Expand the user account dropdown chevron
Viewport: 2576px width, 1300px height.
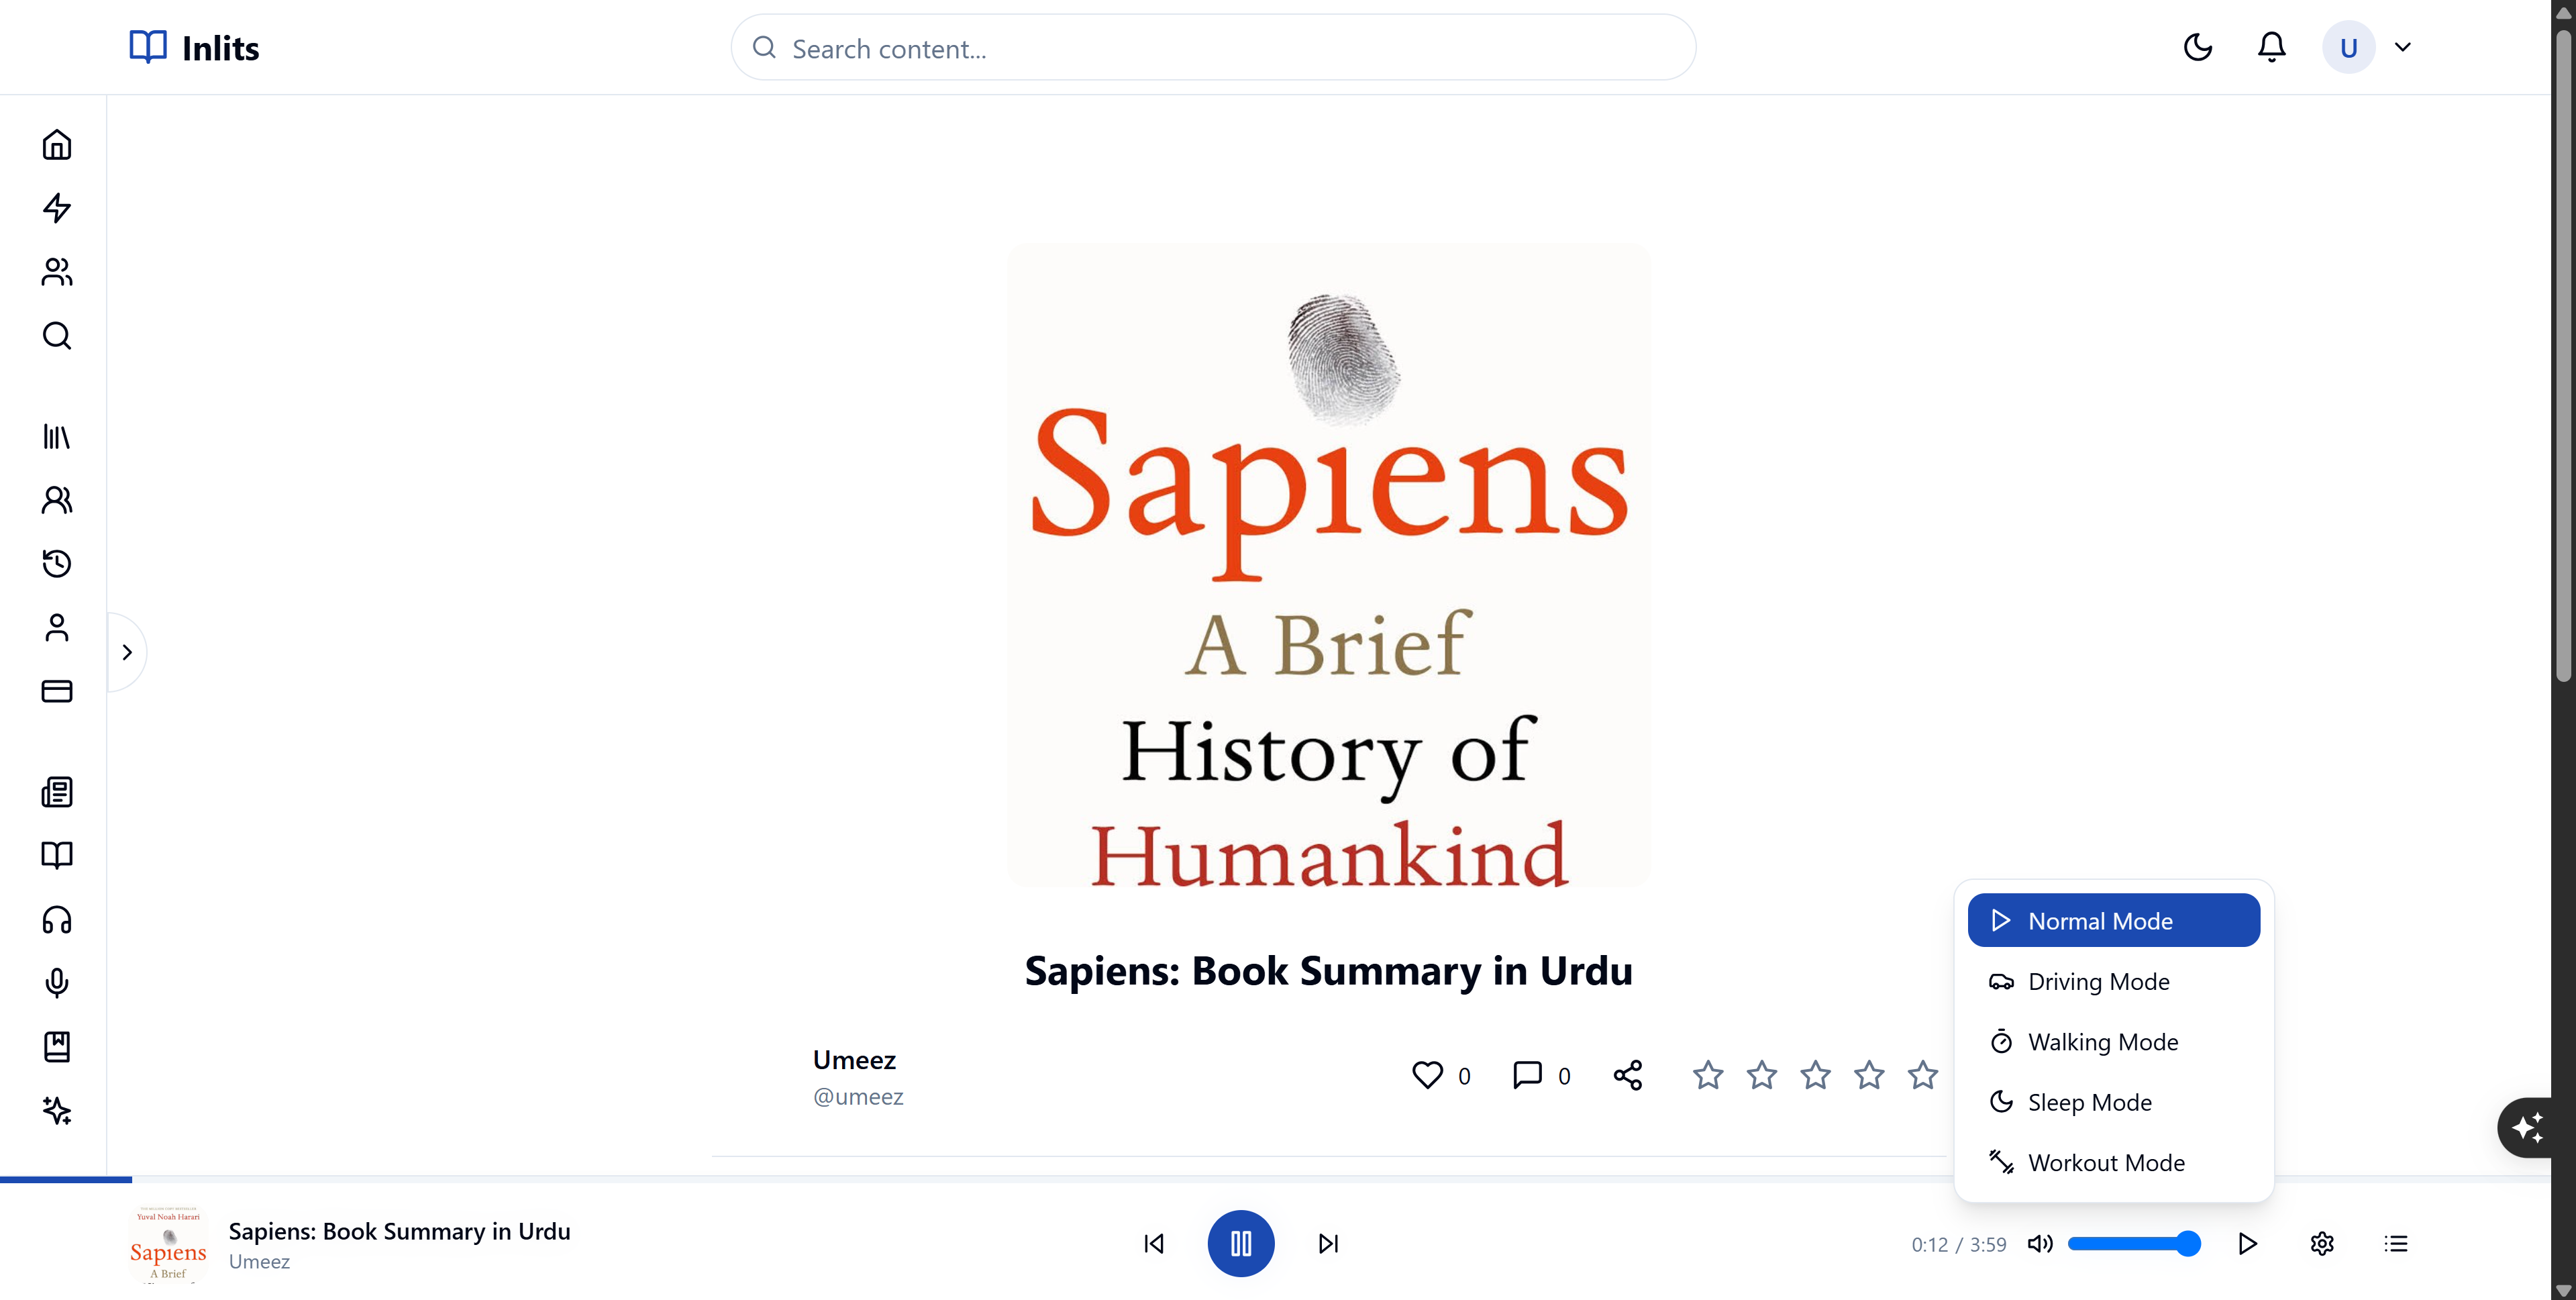pos(2403,47)
